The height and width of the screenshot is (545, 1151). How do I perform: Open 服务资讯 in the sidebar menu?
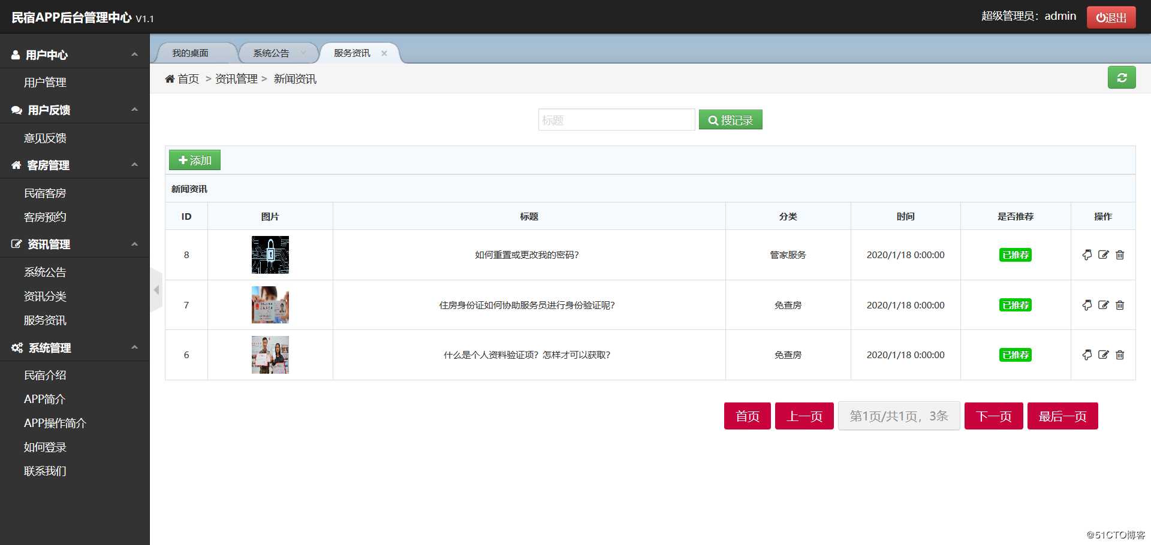pos(45,320)
